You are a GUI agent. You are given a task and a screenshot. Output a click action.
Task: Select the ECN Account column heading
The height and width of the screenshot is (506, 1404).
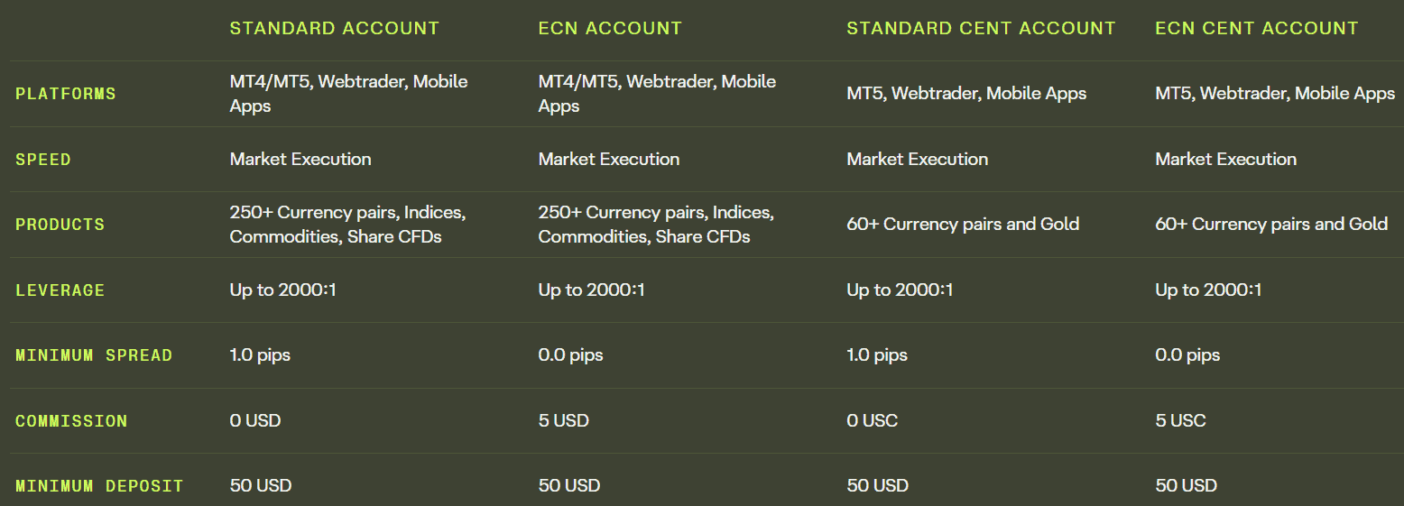(610, 28)
